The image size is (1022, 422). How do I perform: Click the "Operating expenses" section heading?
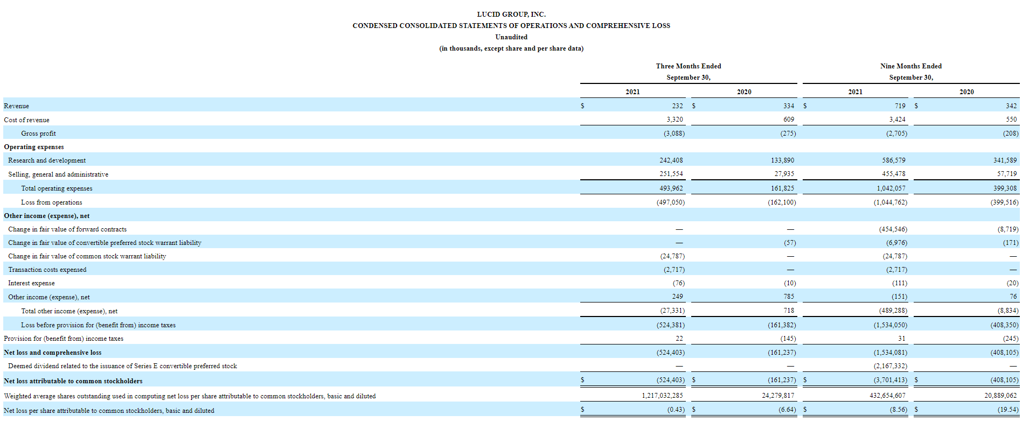click(34, 147)
